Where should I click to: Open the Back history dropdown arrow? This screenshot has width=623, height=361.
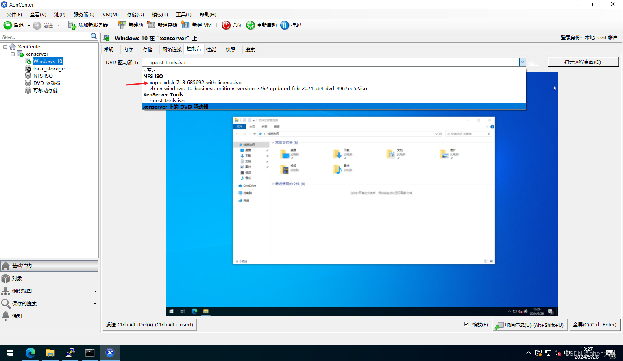(29, 25)
